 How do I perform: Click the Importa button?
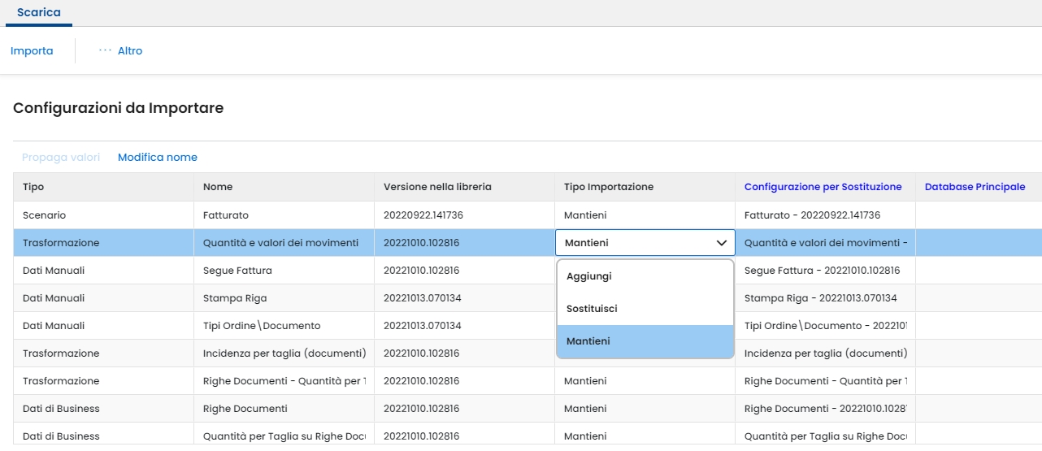click(x=32, y=51)
